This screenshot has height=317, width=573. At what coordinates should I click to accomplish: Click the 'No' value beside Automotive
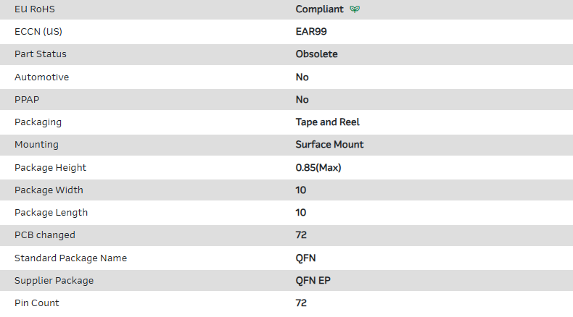(x=302, y=77)
